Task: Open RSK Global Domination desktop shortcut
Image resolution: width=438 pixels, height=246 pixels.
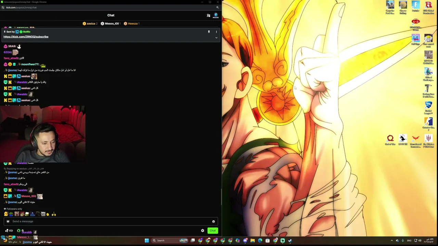Action: tap(428, 8)
